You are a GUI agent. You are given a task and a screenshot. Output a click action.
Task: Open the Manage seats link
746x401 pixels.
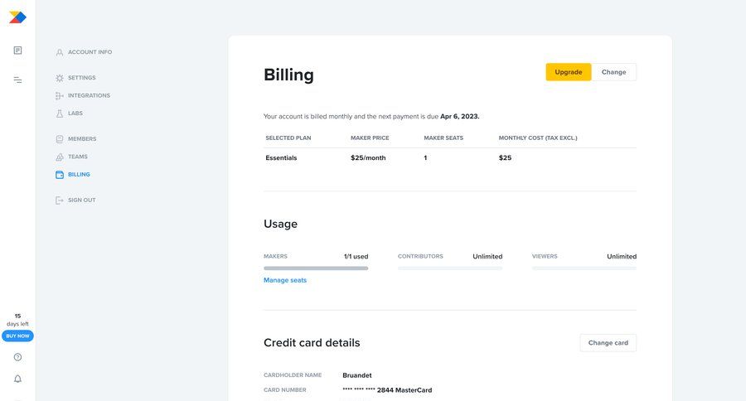(285, 280)
